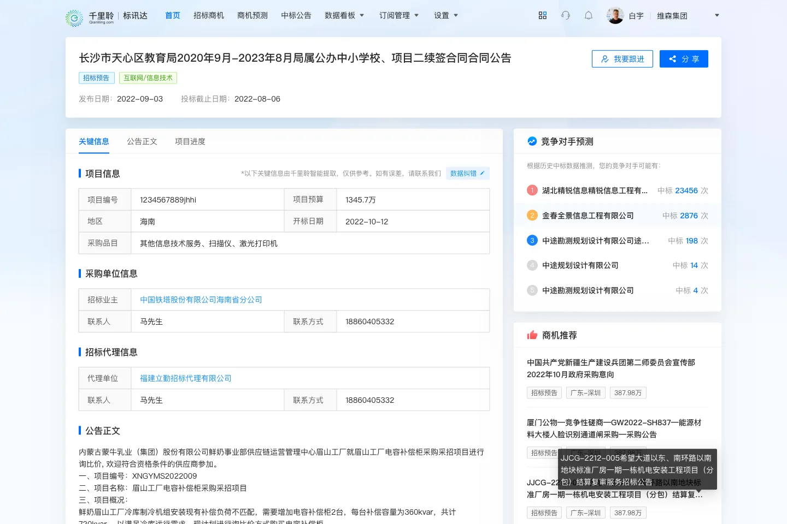Click the 我要跟进 button
Screen dimensions: 787x524
(x=622, y=59)
